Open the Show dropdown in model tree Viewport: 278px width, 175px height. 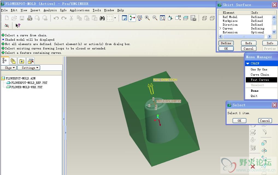[9, 68]
